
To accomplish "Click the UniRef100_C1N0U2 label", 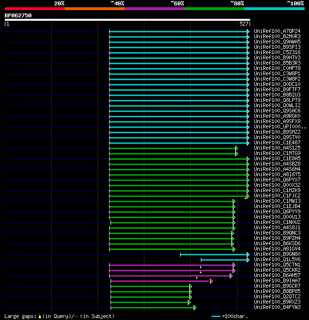I will click(277, 222).
